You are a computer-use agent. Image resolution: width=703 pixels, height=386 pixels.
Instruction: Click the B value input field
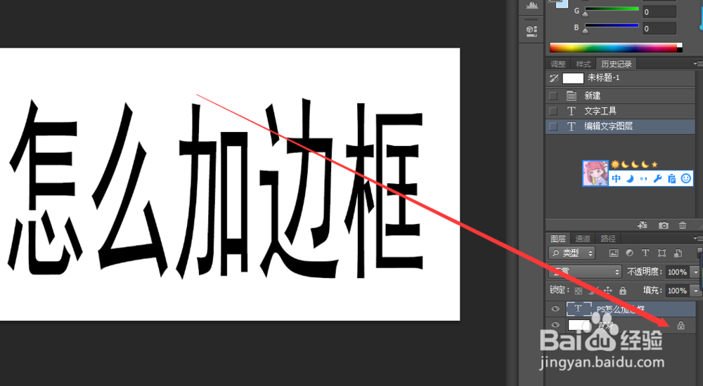pyautogui.click(x=659, y=29)
